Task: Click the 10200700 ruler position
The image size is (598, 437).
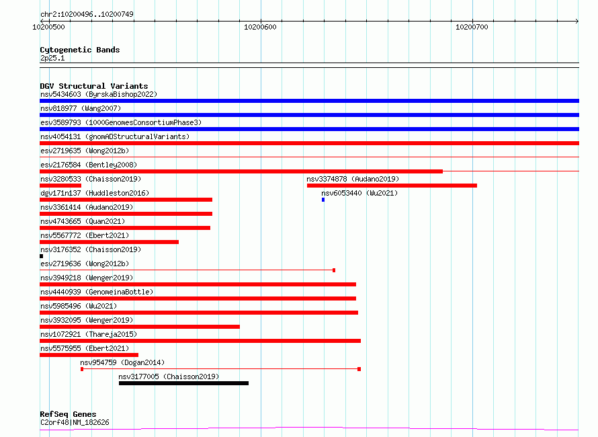Action: tap(472, 27)
